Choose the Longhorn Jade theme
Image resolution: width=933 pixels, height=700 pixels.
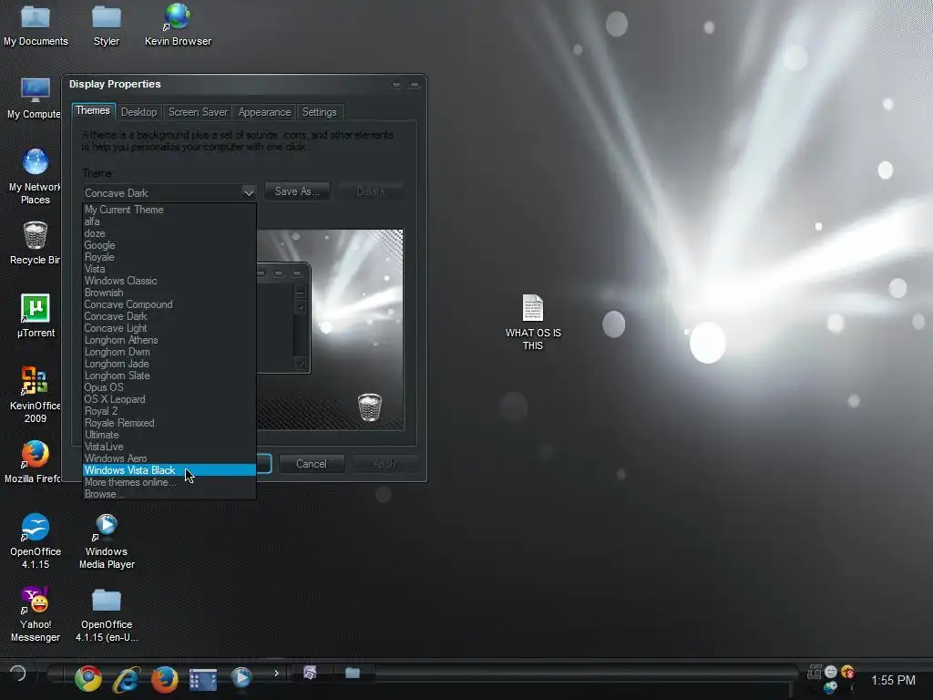(169, 364)
